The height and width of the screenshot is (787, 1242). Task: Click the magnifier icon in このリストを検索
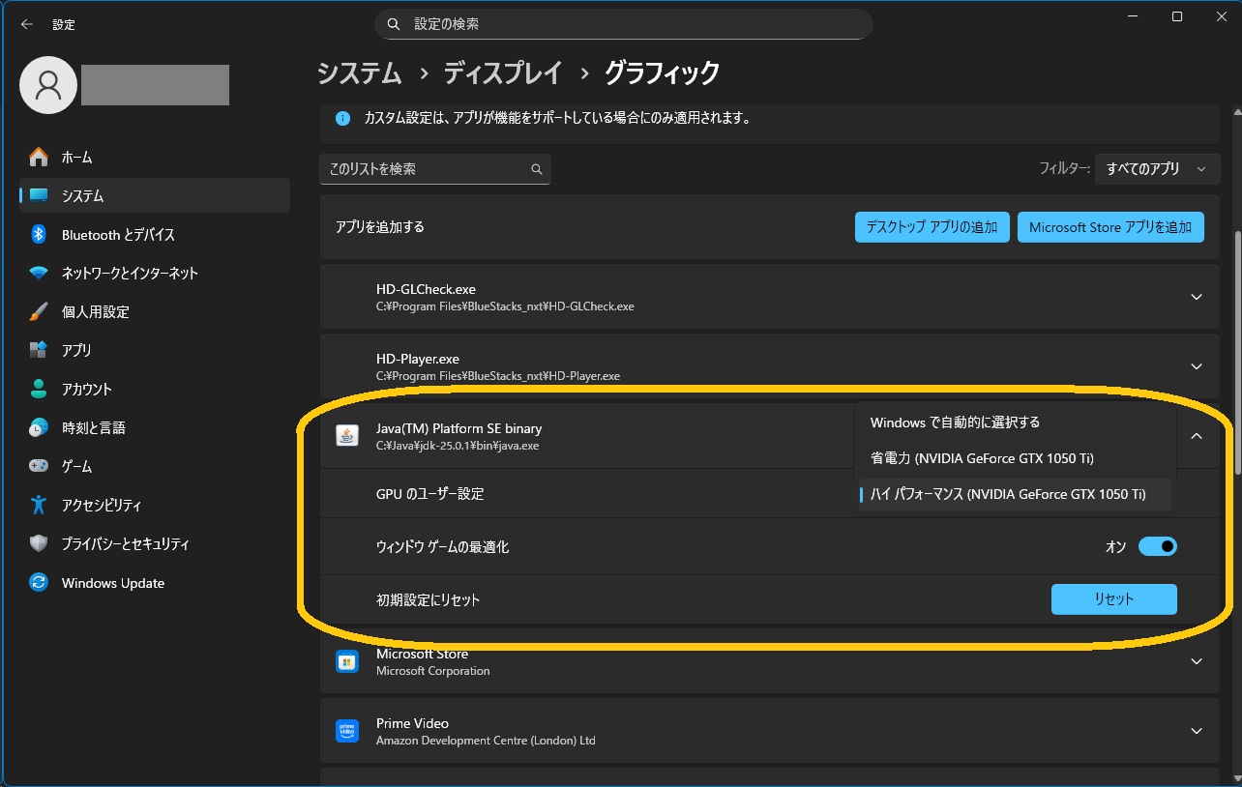click(x=537, y=169)
